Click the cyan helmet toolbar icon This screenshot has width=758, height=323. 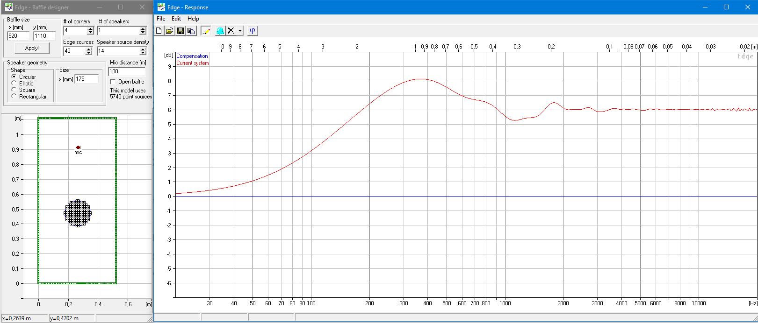(220, 31)
